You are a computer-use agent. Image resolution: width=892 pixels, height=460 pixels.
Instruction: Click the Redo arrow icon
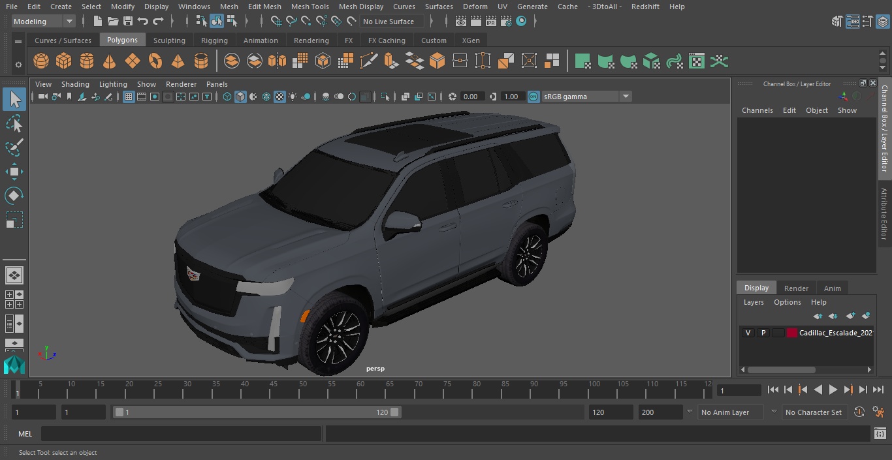[158, 22]
